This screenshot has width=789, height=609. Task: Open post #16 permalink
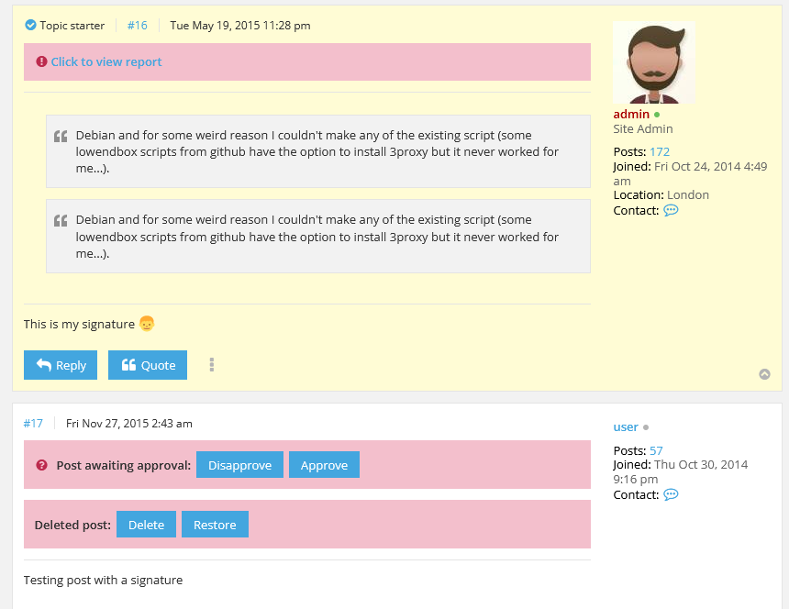click(x=137, y=26)
